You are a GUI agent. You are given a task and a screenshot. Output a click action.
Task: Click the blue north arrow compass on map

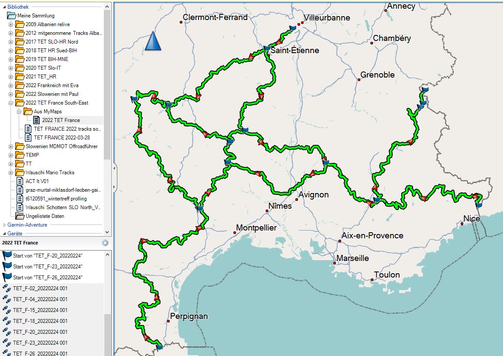pyautogui.click(x=153, y=41)
